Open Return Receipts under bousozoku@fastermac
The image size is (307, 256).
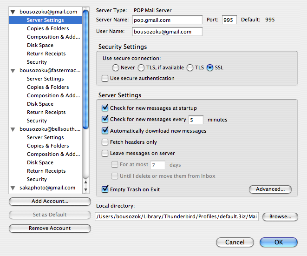[46, 112]
